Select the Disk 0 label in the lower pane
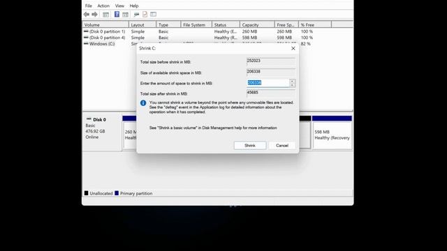This screenshot has height=251, width=447. point(99,119)
